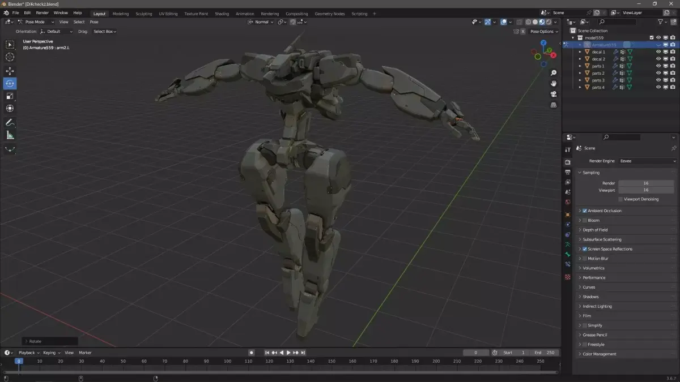Viewport: 680px width, 382px height.
Task: Enable Viewport Denoising
Action: click(620, 199)
